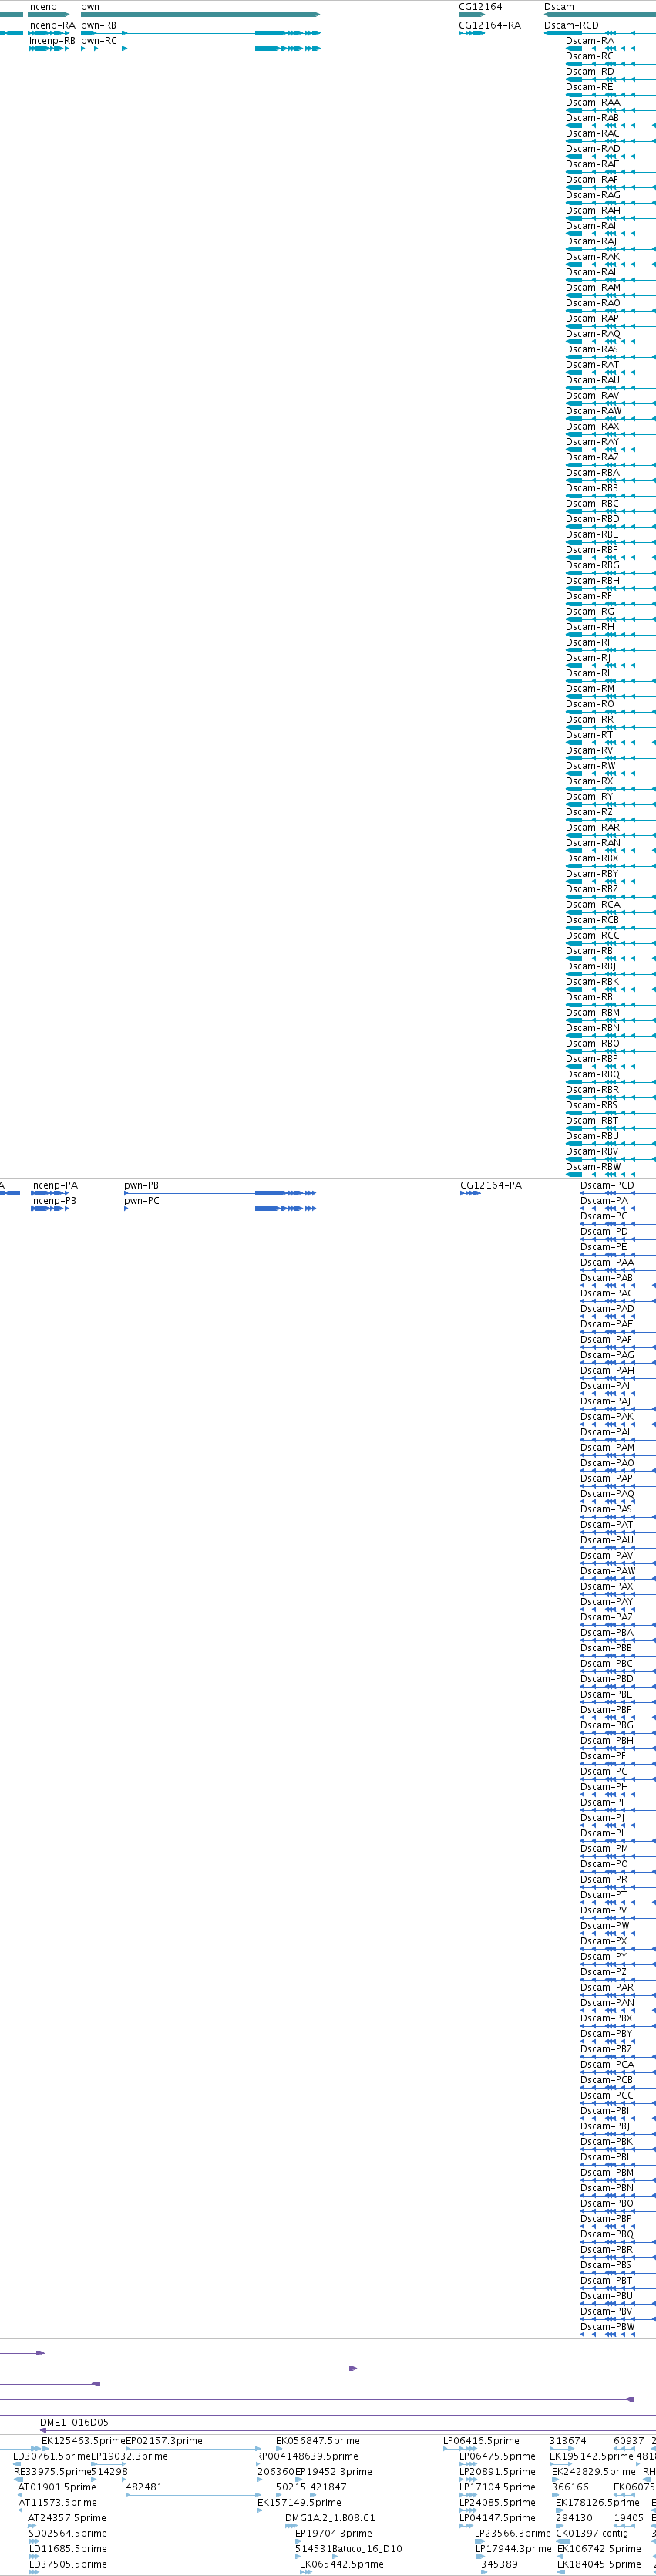This screenshot has width=656, height=2576.
Task: Open the Dscam gene label
Action: click(559, 7)
